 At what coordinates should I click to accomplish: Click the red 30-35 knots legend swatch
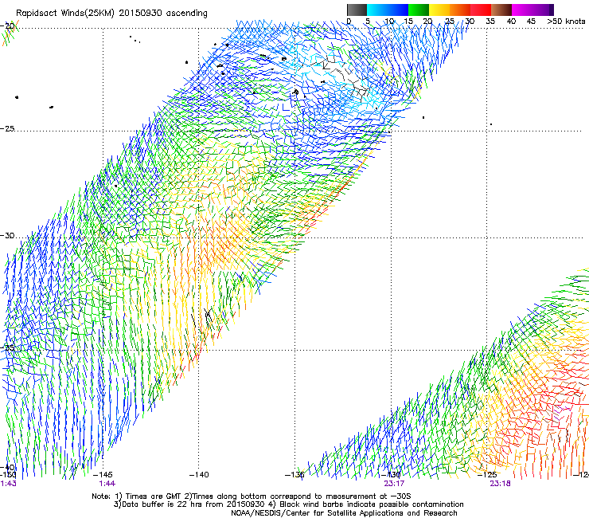pyautogui.click(x=481, y=10)
